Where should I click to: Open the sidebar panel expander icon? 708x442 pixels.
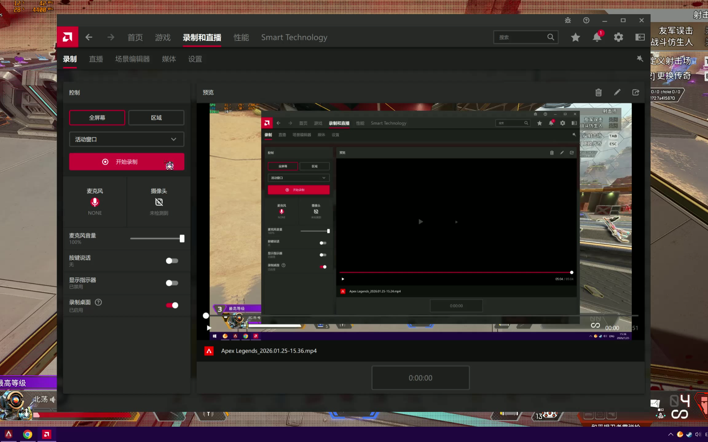click(640, 37)
